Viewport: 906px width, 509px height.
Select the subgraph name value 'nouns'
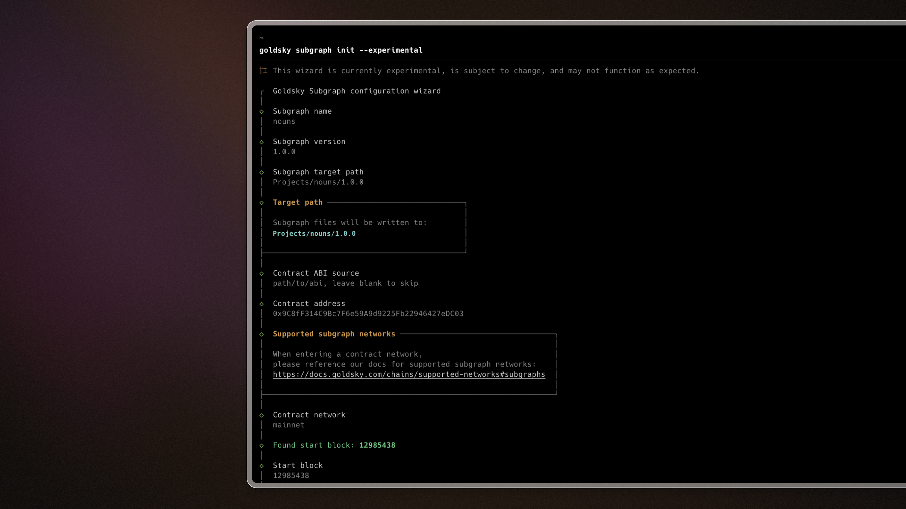click(x=284, y=122)
